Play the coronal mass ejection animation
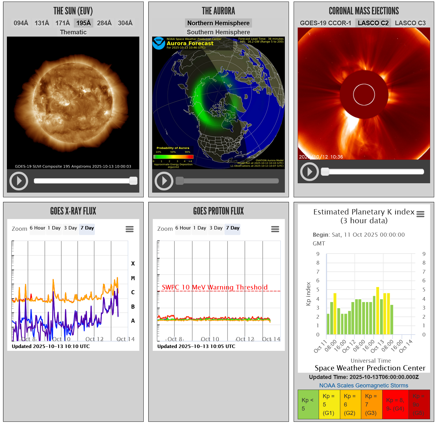Screen dimensions: 437x424 tap(309, 172)
